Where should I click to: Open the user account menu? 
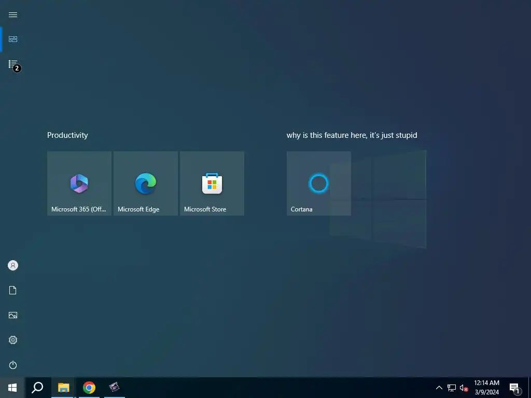pyautogui.click(x=13, y=265)
